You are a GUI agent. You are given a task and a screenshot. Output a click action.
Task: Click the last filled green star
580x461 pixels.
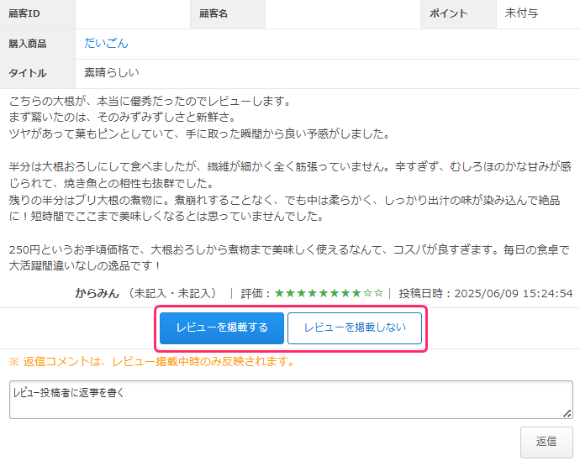click(357, 294)
